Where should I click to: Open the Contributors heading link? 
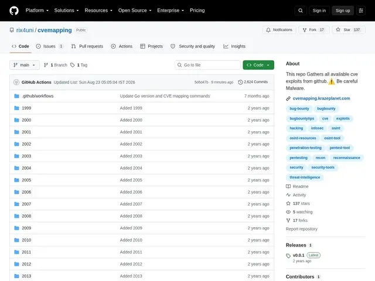300,277
